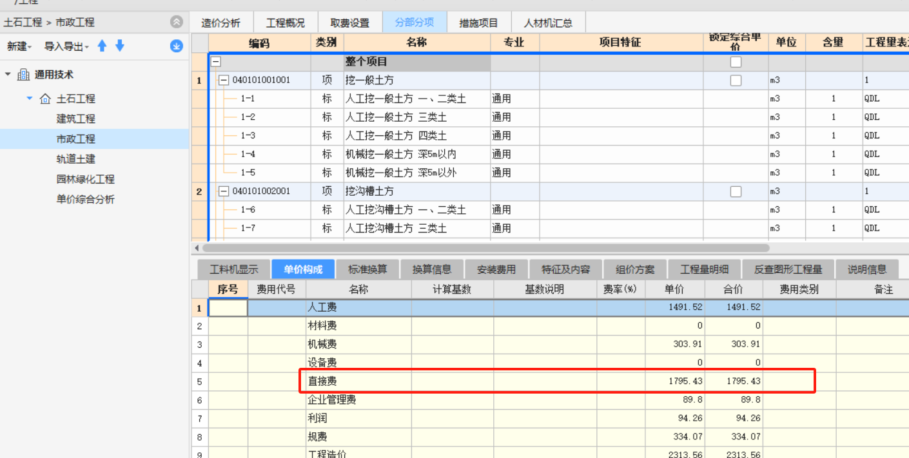Open the 工程量明细 tab
Screen dimensions: 909x458
705,269
